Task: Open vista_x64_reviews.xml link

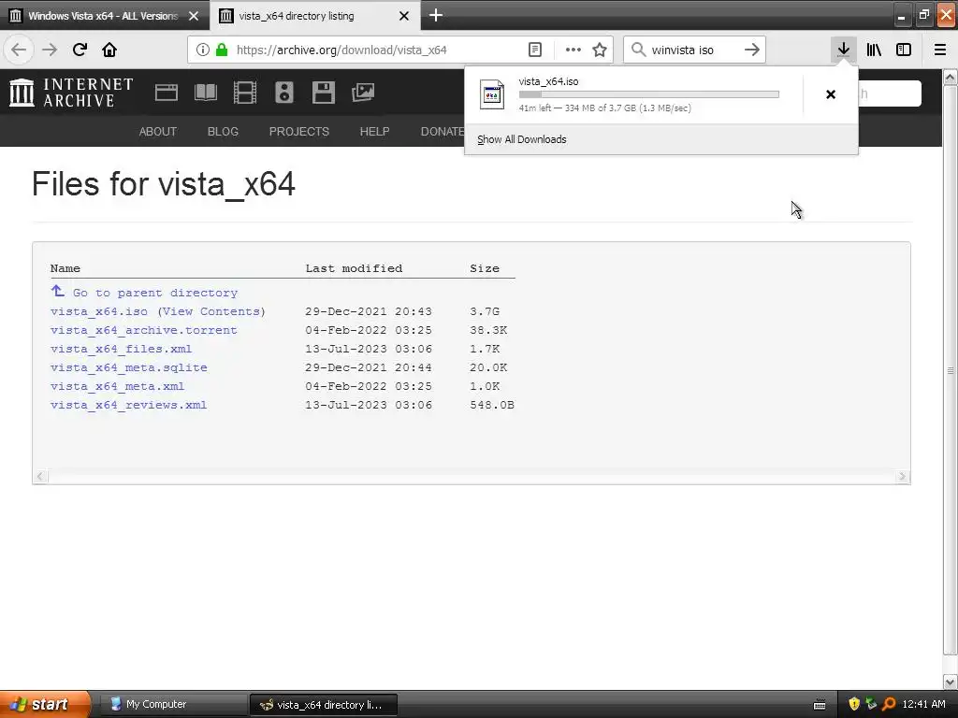Action: click(x=128, y=406)
